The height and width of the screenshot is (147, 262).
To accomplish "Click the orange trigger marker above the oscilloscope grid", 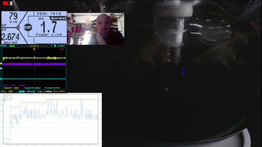I will [34, 49].
